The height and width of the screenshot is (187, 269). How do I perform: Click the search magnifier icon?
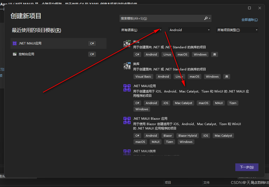tap(206, 18)
